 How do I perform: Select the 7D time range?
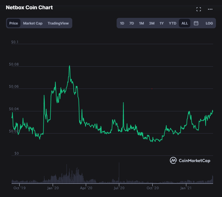click(132, 23)
